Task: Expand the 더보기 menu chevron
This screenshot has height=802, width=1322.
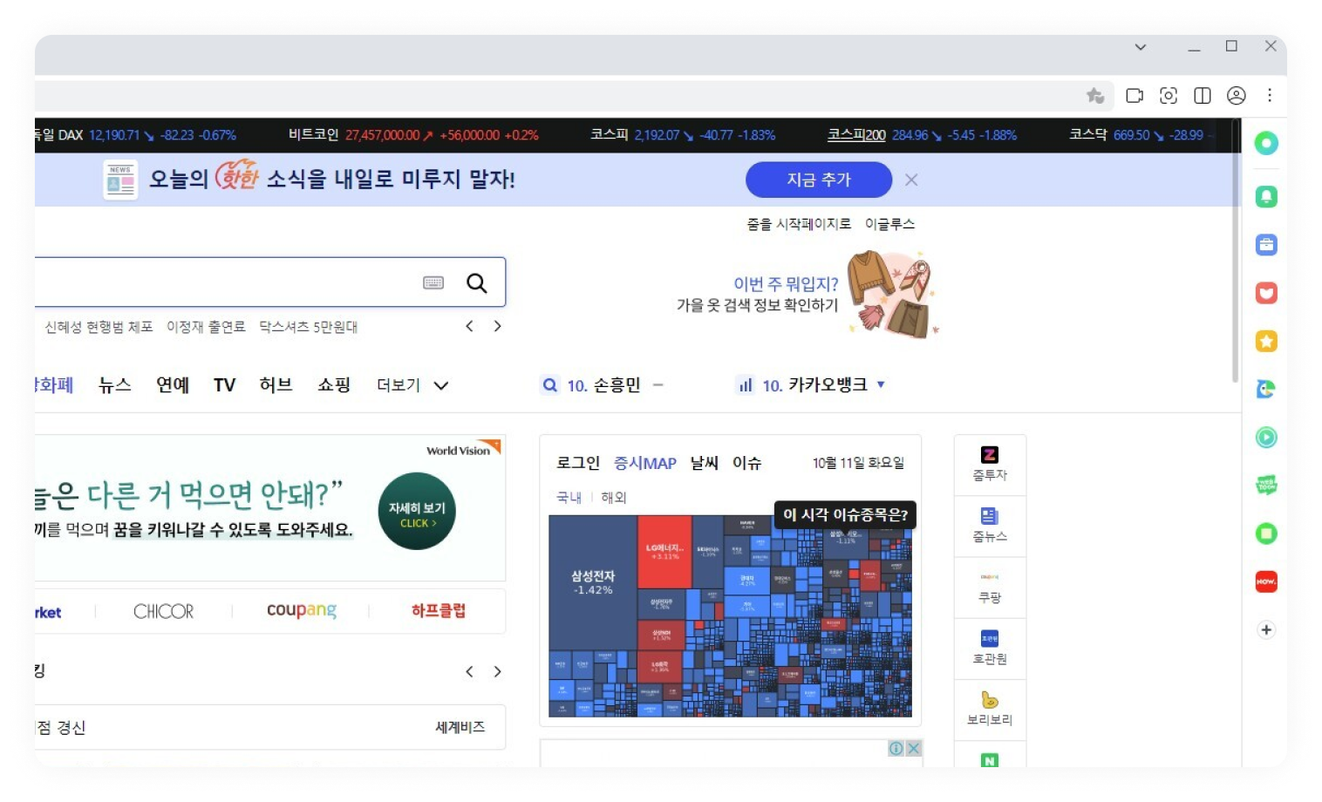Action: tap(440, 385)
